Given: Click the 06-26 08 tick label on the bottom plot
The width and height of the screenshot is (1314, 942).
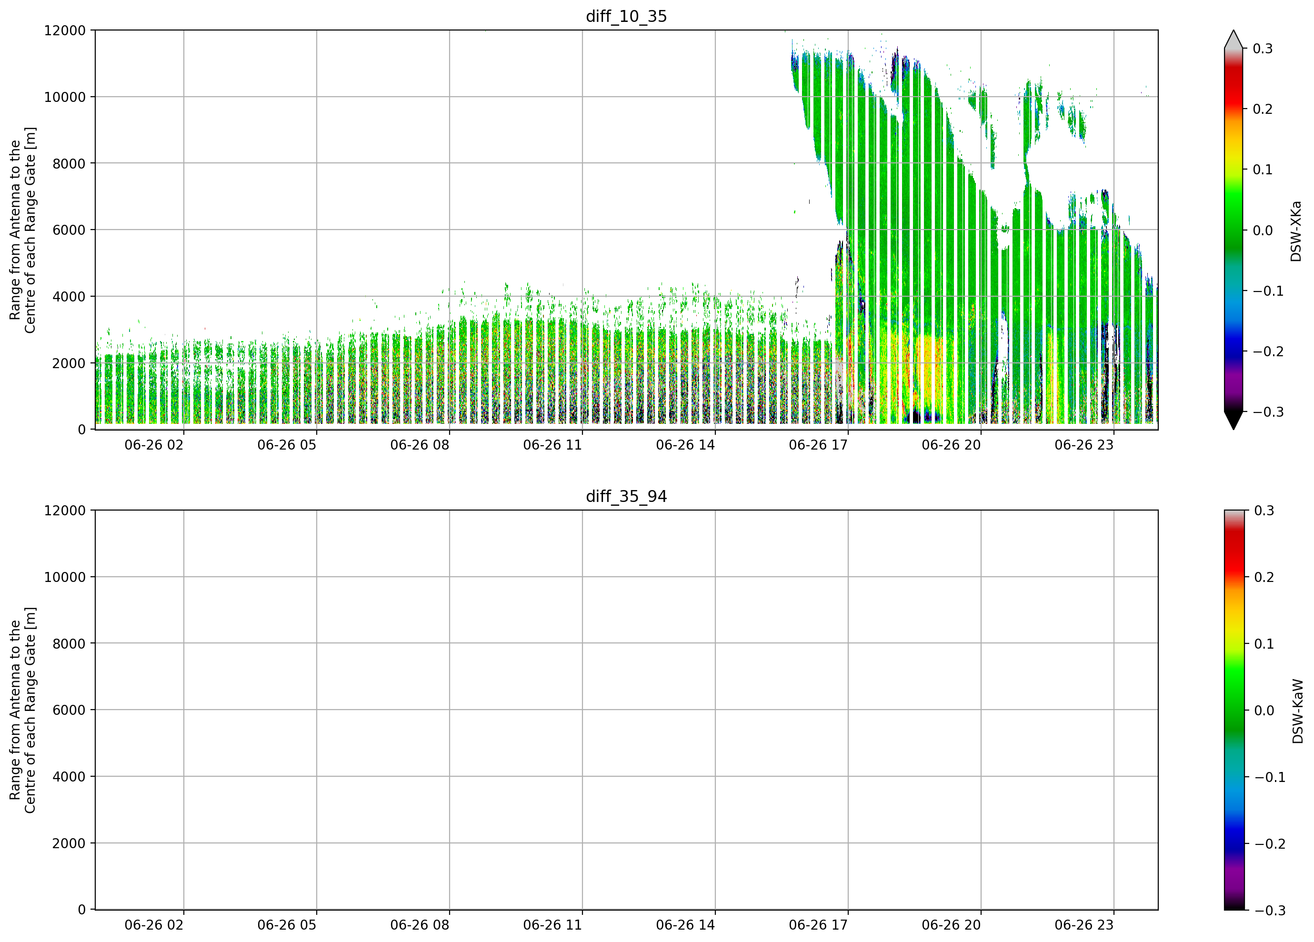Looking at the screenshot, I should [420, 925].
